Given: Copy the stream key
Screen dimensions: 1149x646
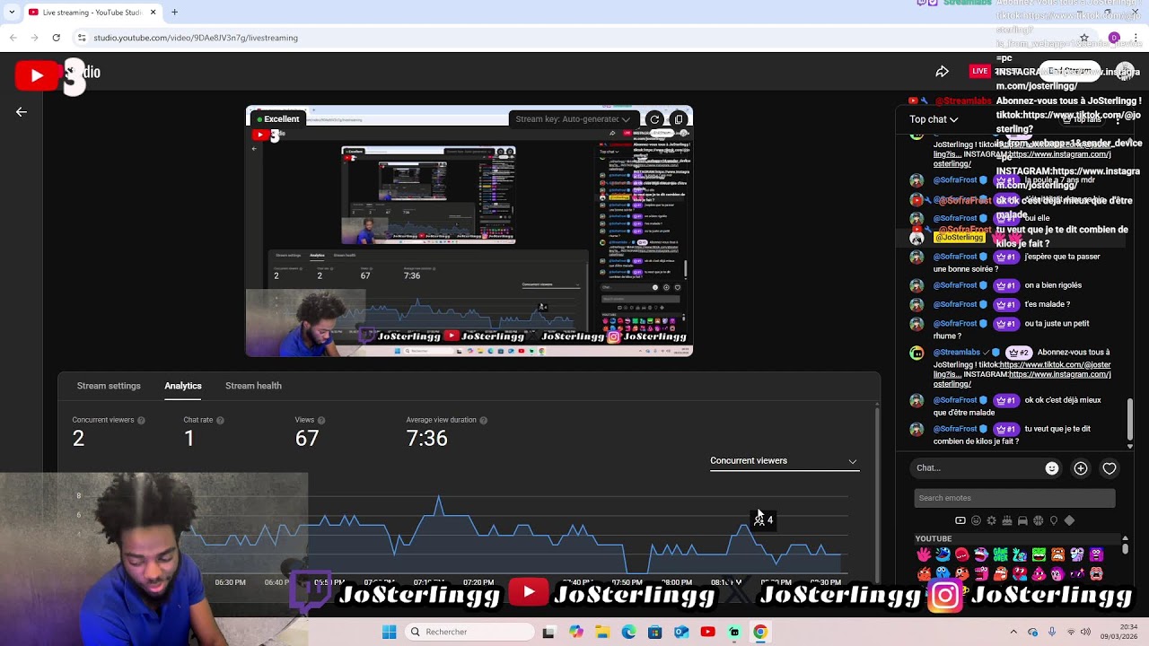Looking at the screenshot, I should (679, 119).
